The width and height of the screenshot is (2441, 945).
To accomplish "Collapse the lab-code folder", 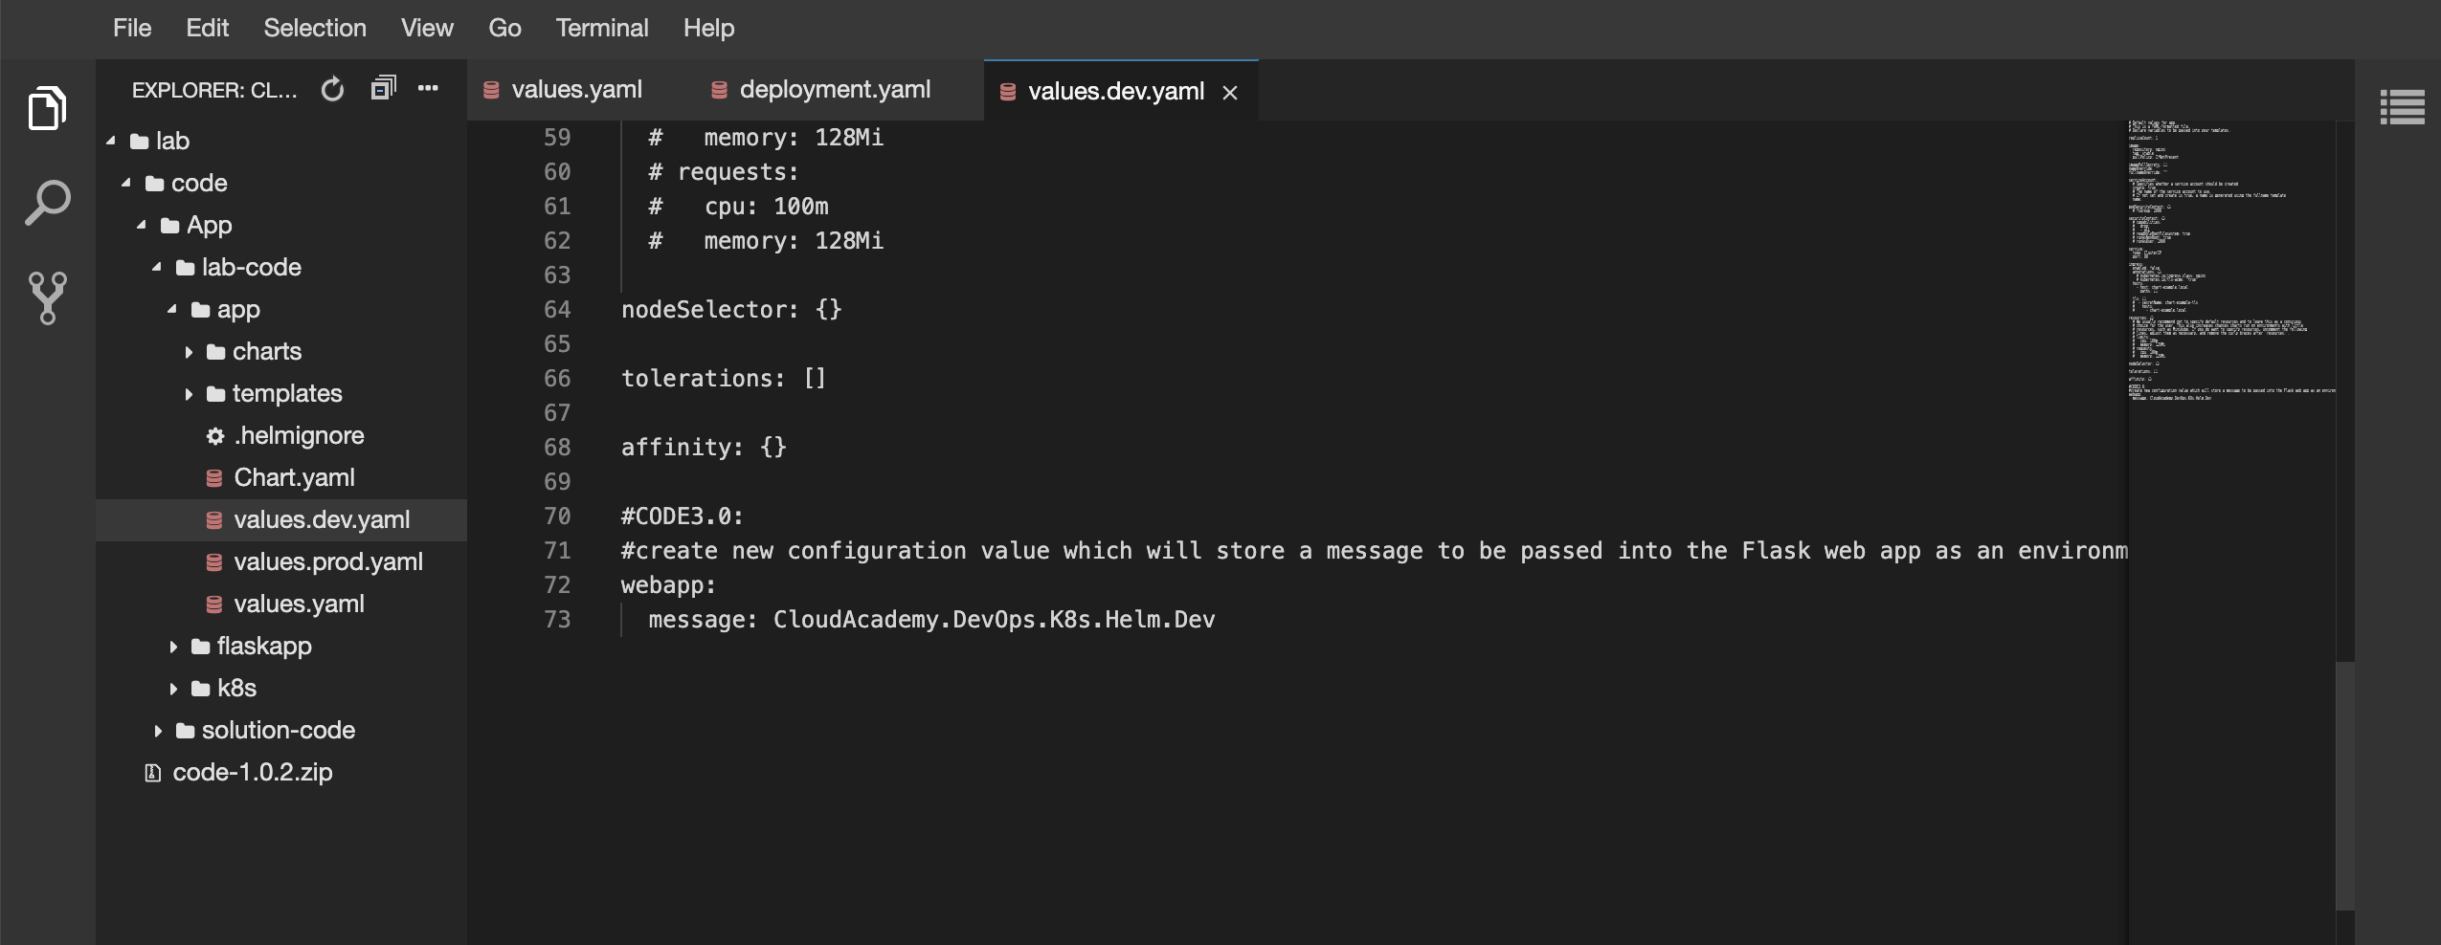I will click(157, 268).
